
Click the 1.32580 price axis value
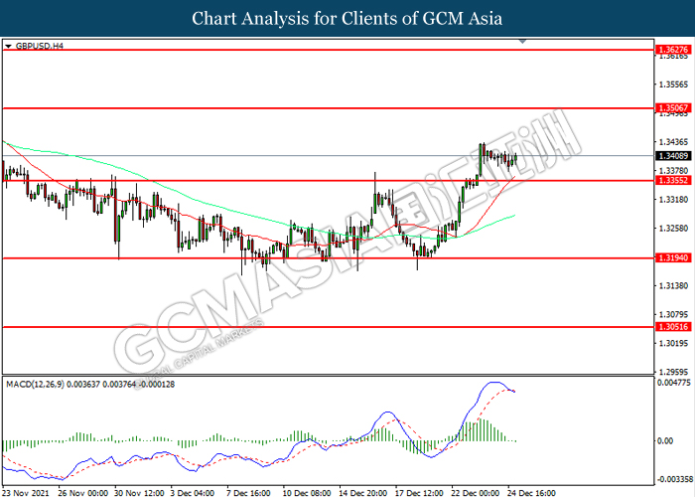(x=674, y=228)
